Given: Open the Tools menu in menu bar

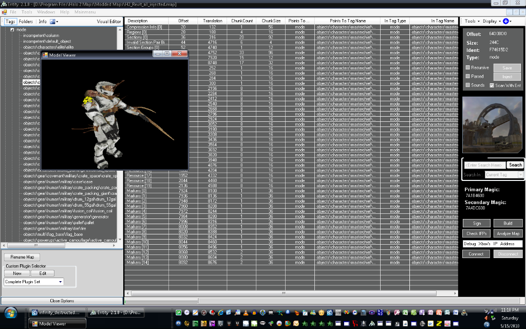Looking at the screenshot, I should click(27, 12).
